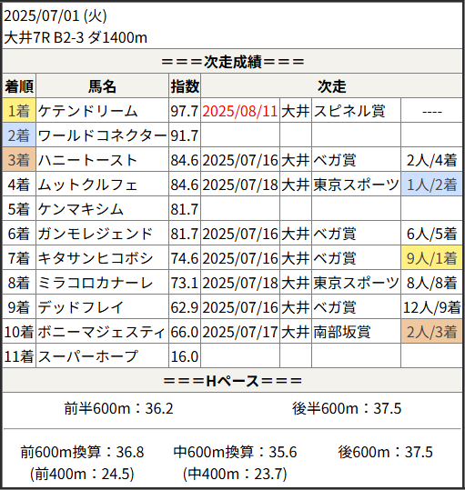Click index value 97.7
This screenshot has width=465, height=490.
point(185,111)
